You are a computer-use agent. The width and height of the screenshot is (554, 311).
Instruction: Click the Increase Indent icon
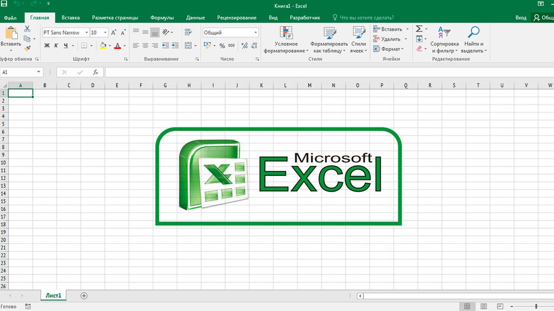tap(175, 45)
